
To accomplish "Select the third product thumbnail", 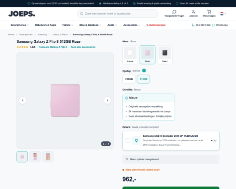I will 48,157.
